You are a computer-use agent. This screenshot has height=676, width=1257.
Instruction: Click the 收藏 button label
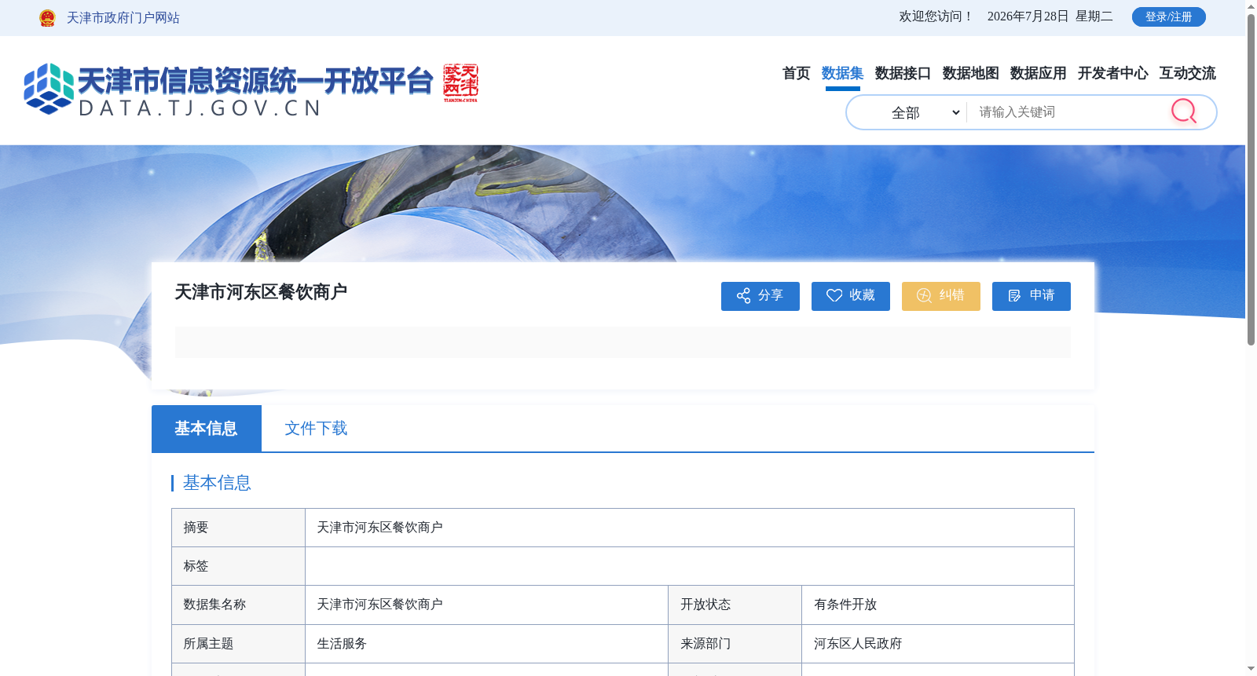coord(862,295)
